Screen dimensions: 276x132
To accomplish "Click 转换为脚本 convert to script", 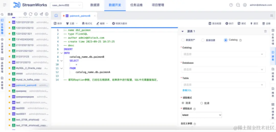I will pyautogui.click(x=120, y=23).
